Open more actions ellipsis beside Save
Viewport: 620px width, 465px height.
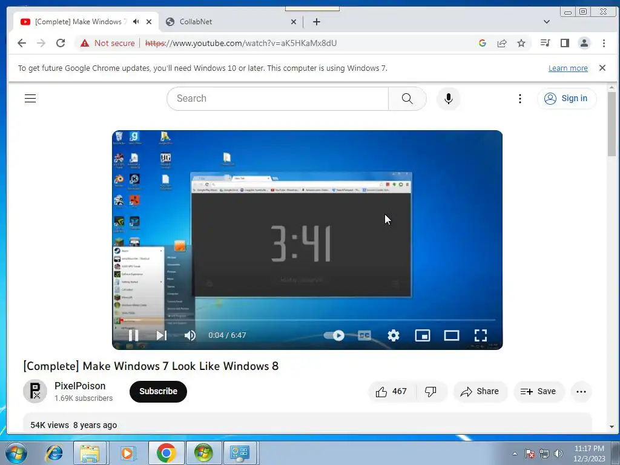coord(581,392)
